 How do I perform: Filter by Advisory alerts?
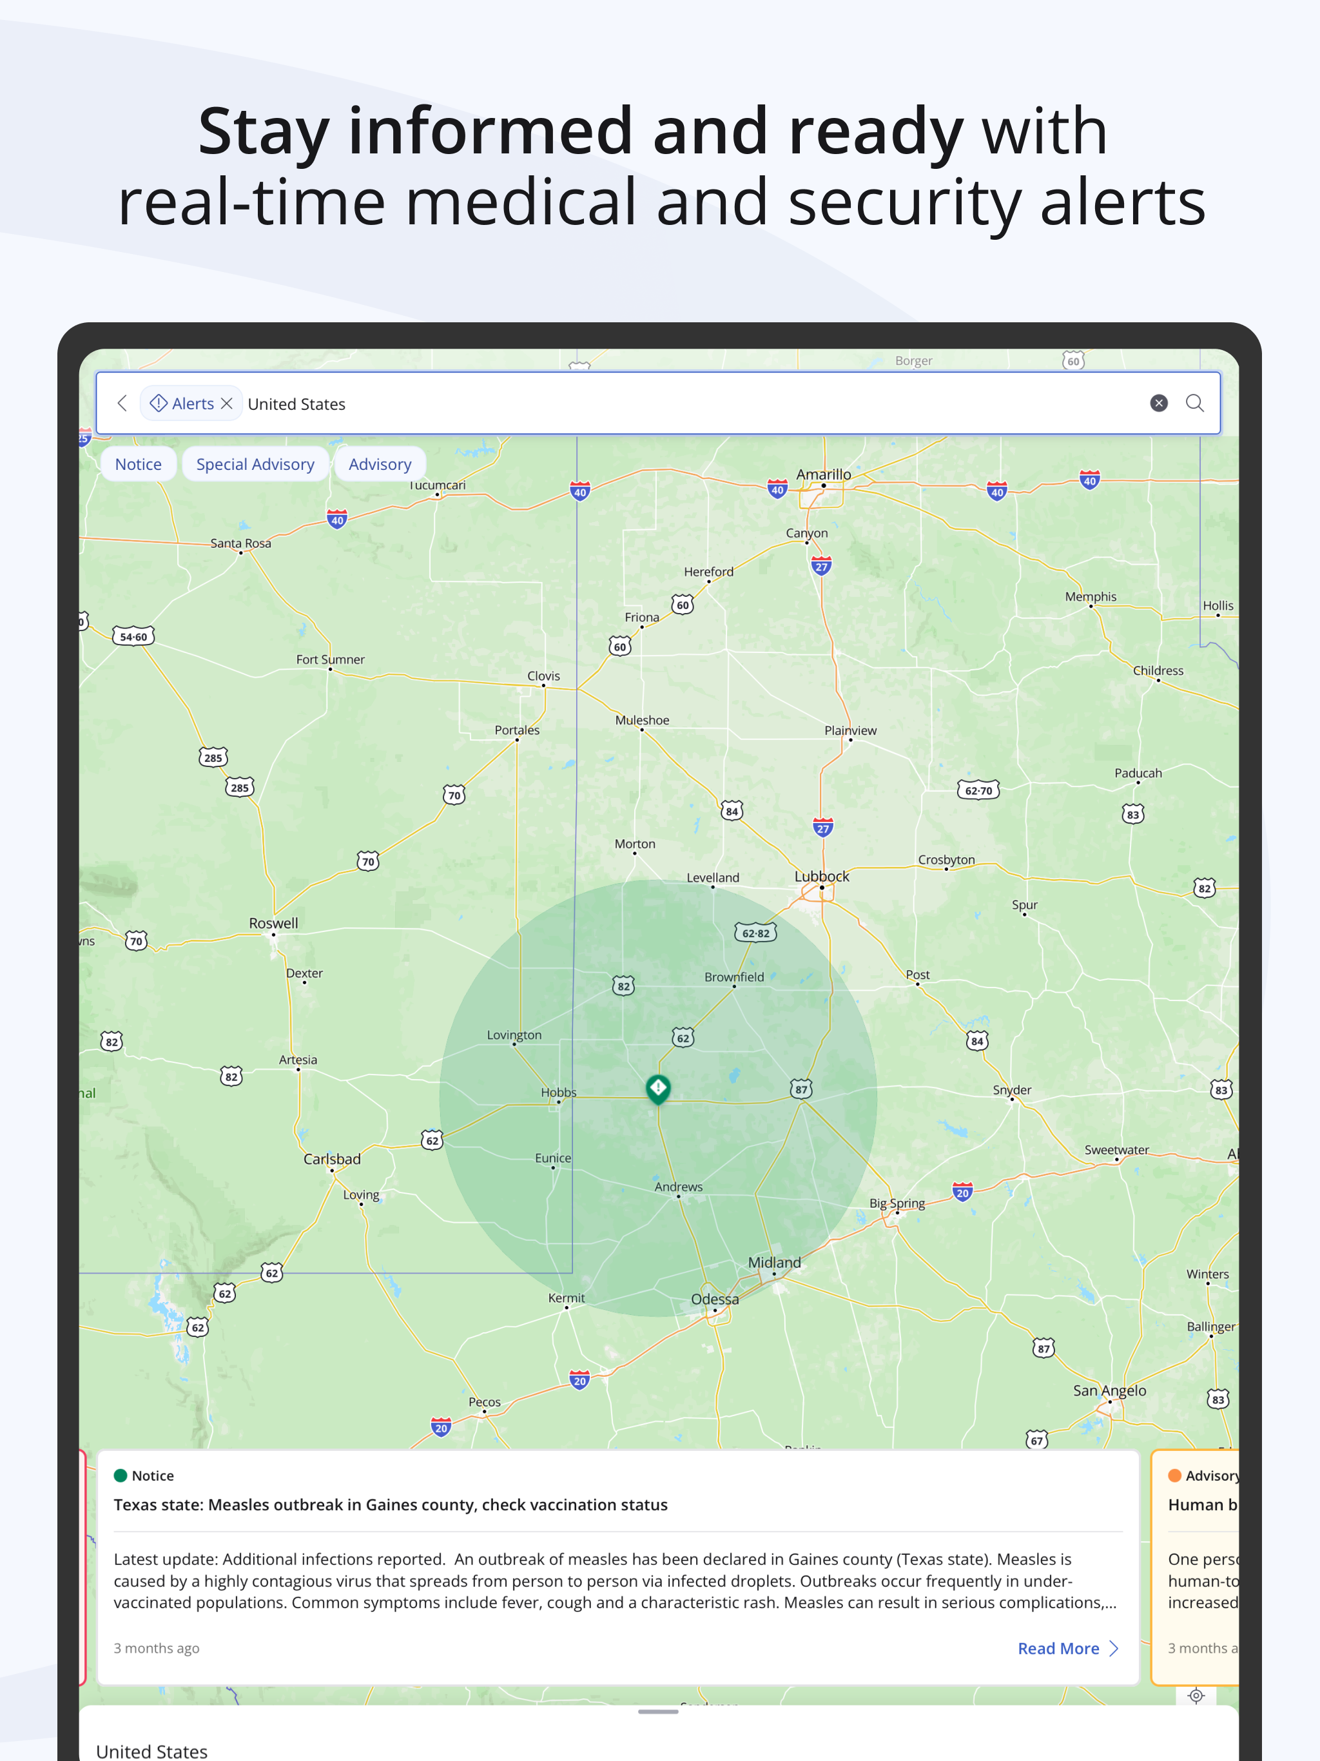pyautogui.click(x=380, y=464)
